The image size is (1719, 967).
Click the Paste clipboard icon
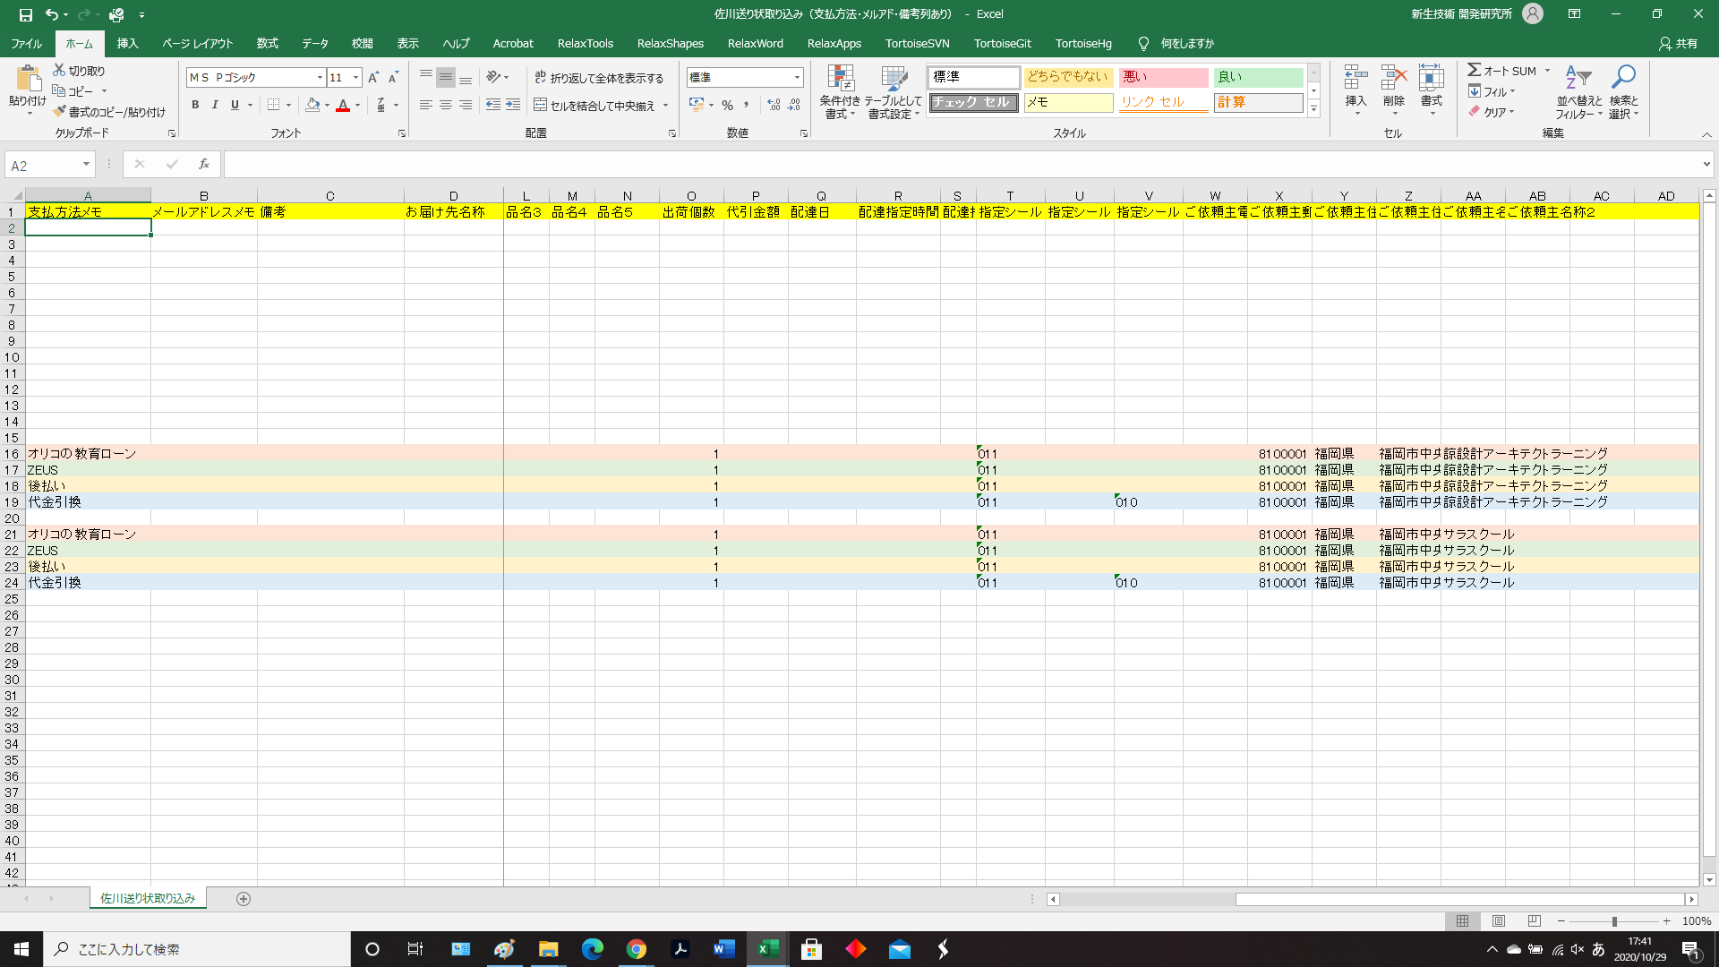click(27, 79)
